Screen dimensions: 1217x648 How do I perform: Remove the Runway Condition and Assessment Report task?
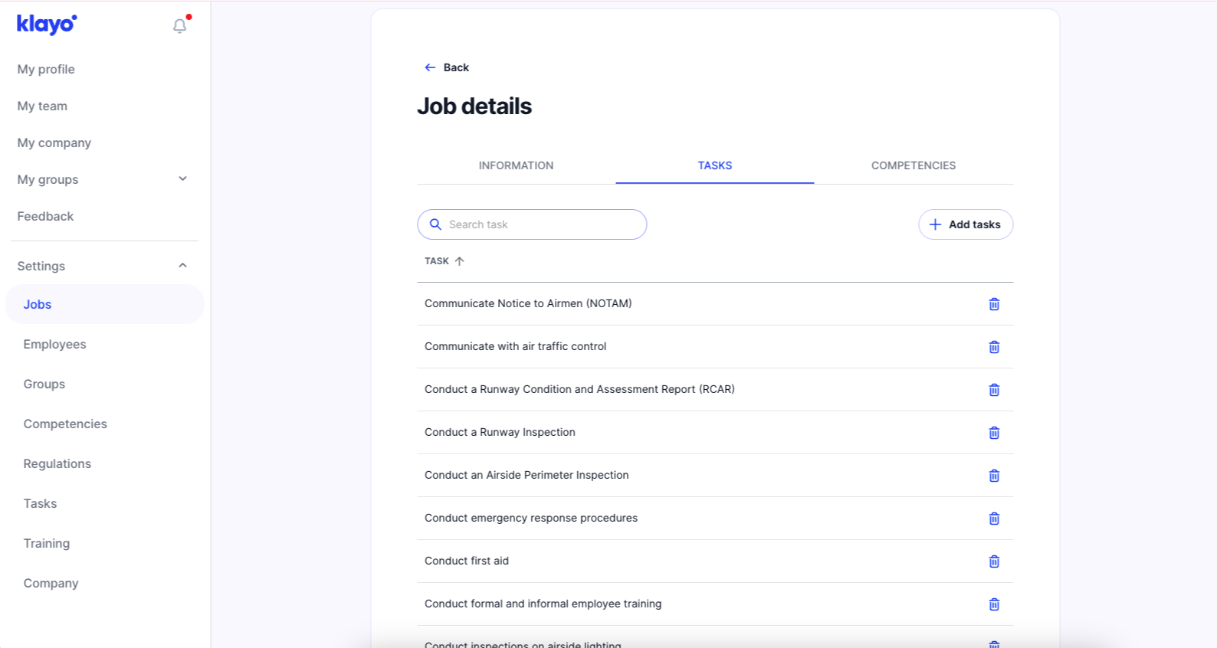coord(994,390)
